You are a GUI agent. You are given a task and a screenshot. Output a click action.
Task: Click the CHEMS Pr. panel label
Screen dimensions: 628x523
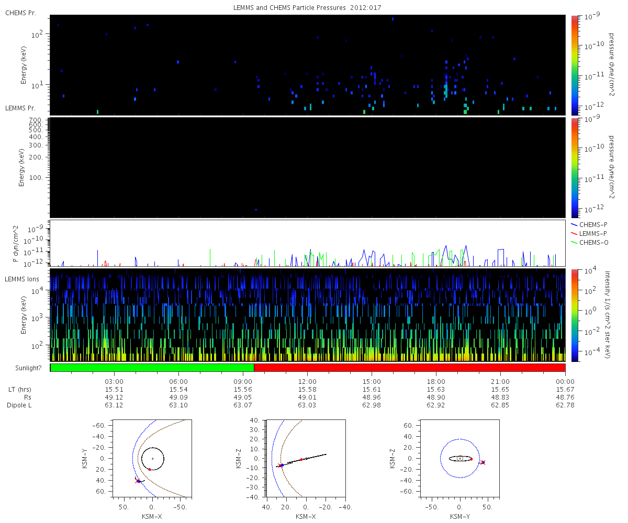click(20, 13)
